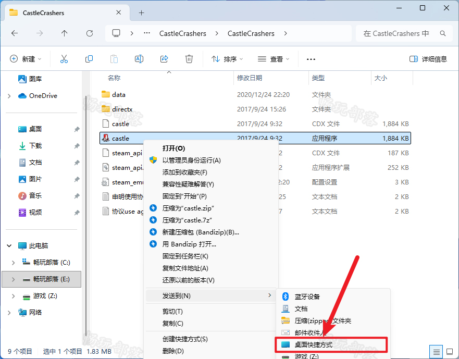Click the Paste clipboard icon

click(114, 59)
